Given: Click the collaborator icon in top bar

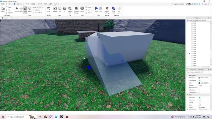Looking at the screenshot, I should tap(192, 4).
